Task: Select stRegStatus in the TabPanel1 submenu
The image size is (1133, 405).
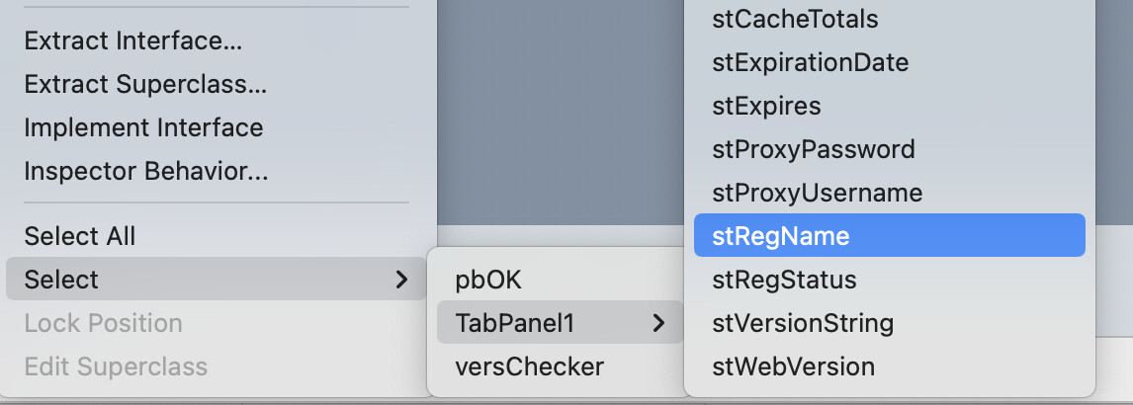Action: [x=784, y=281]
